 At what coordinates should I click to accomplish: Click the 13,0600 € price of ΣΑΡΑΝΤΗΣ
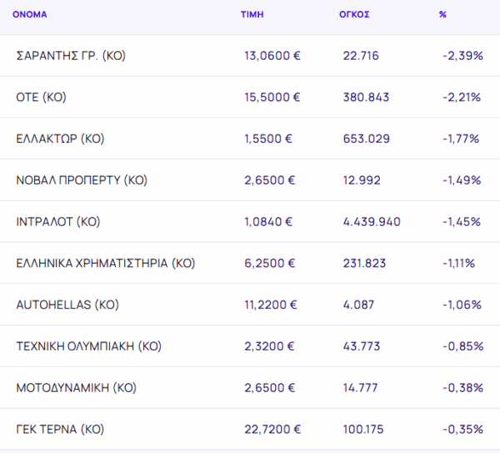point(272,56)
